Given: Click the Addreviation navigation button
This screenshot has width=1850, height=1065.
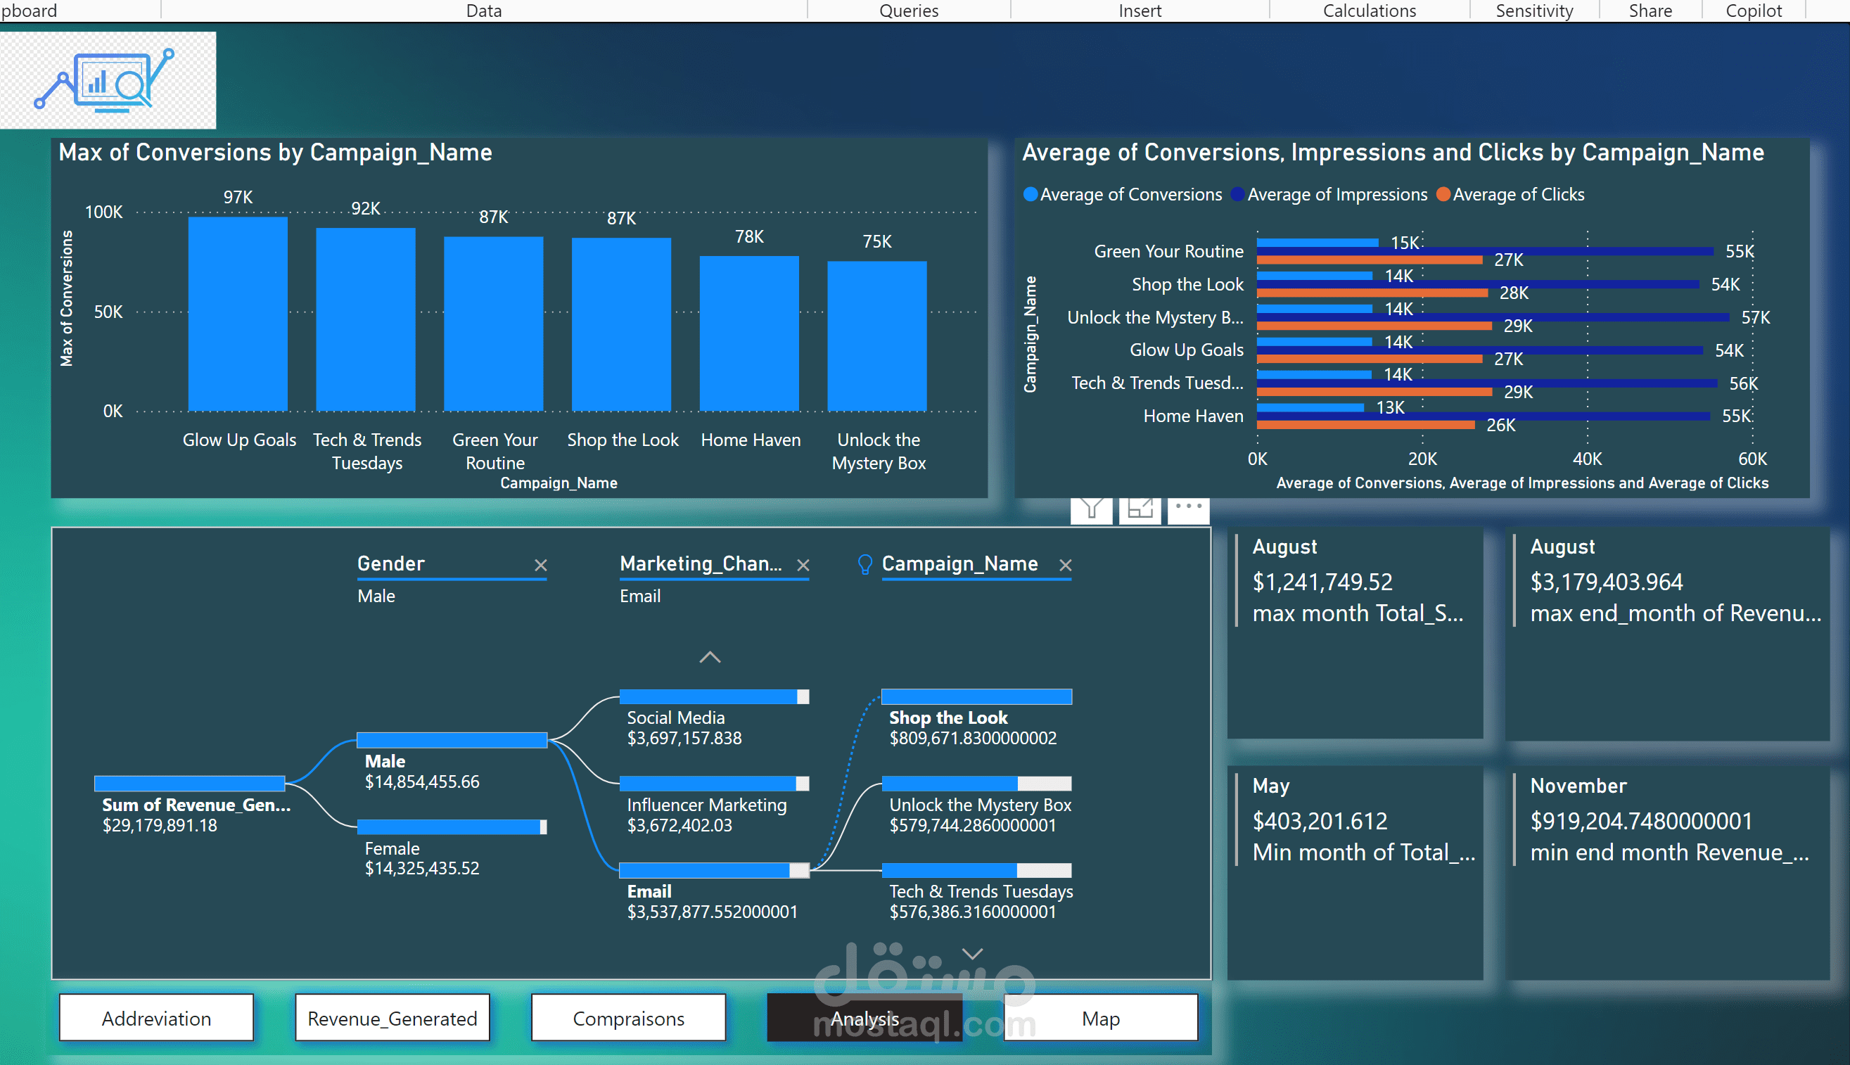Looking at the screenshot, I should click(155, 1018).
